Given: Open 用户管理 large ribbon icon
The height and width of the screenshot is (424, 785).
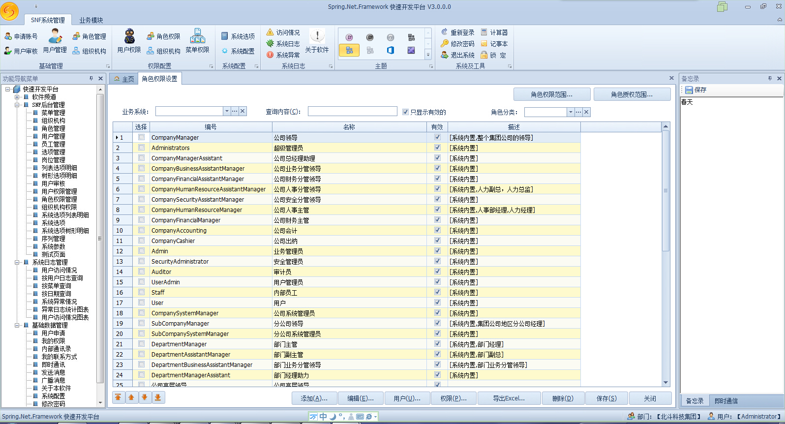Looking at the screenshot, I should [55, 41].
